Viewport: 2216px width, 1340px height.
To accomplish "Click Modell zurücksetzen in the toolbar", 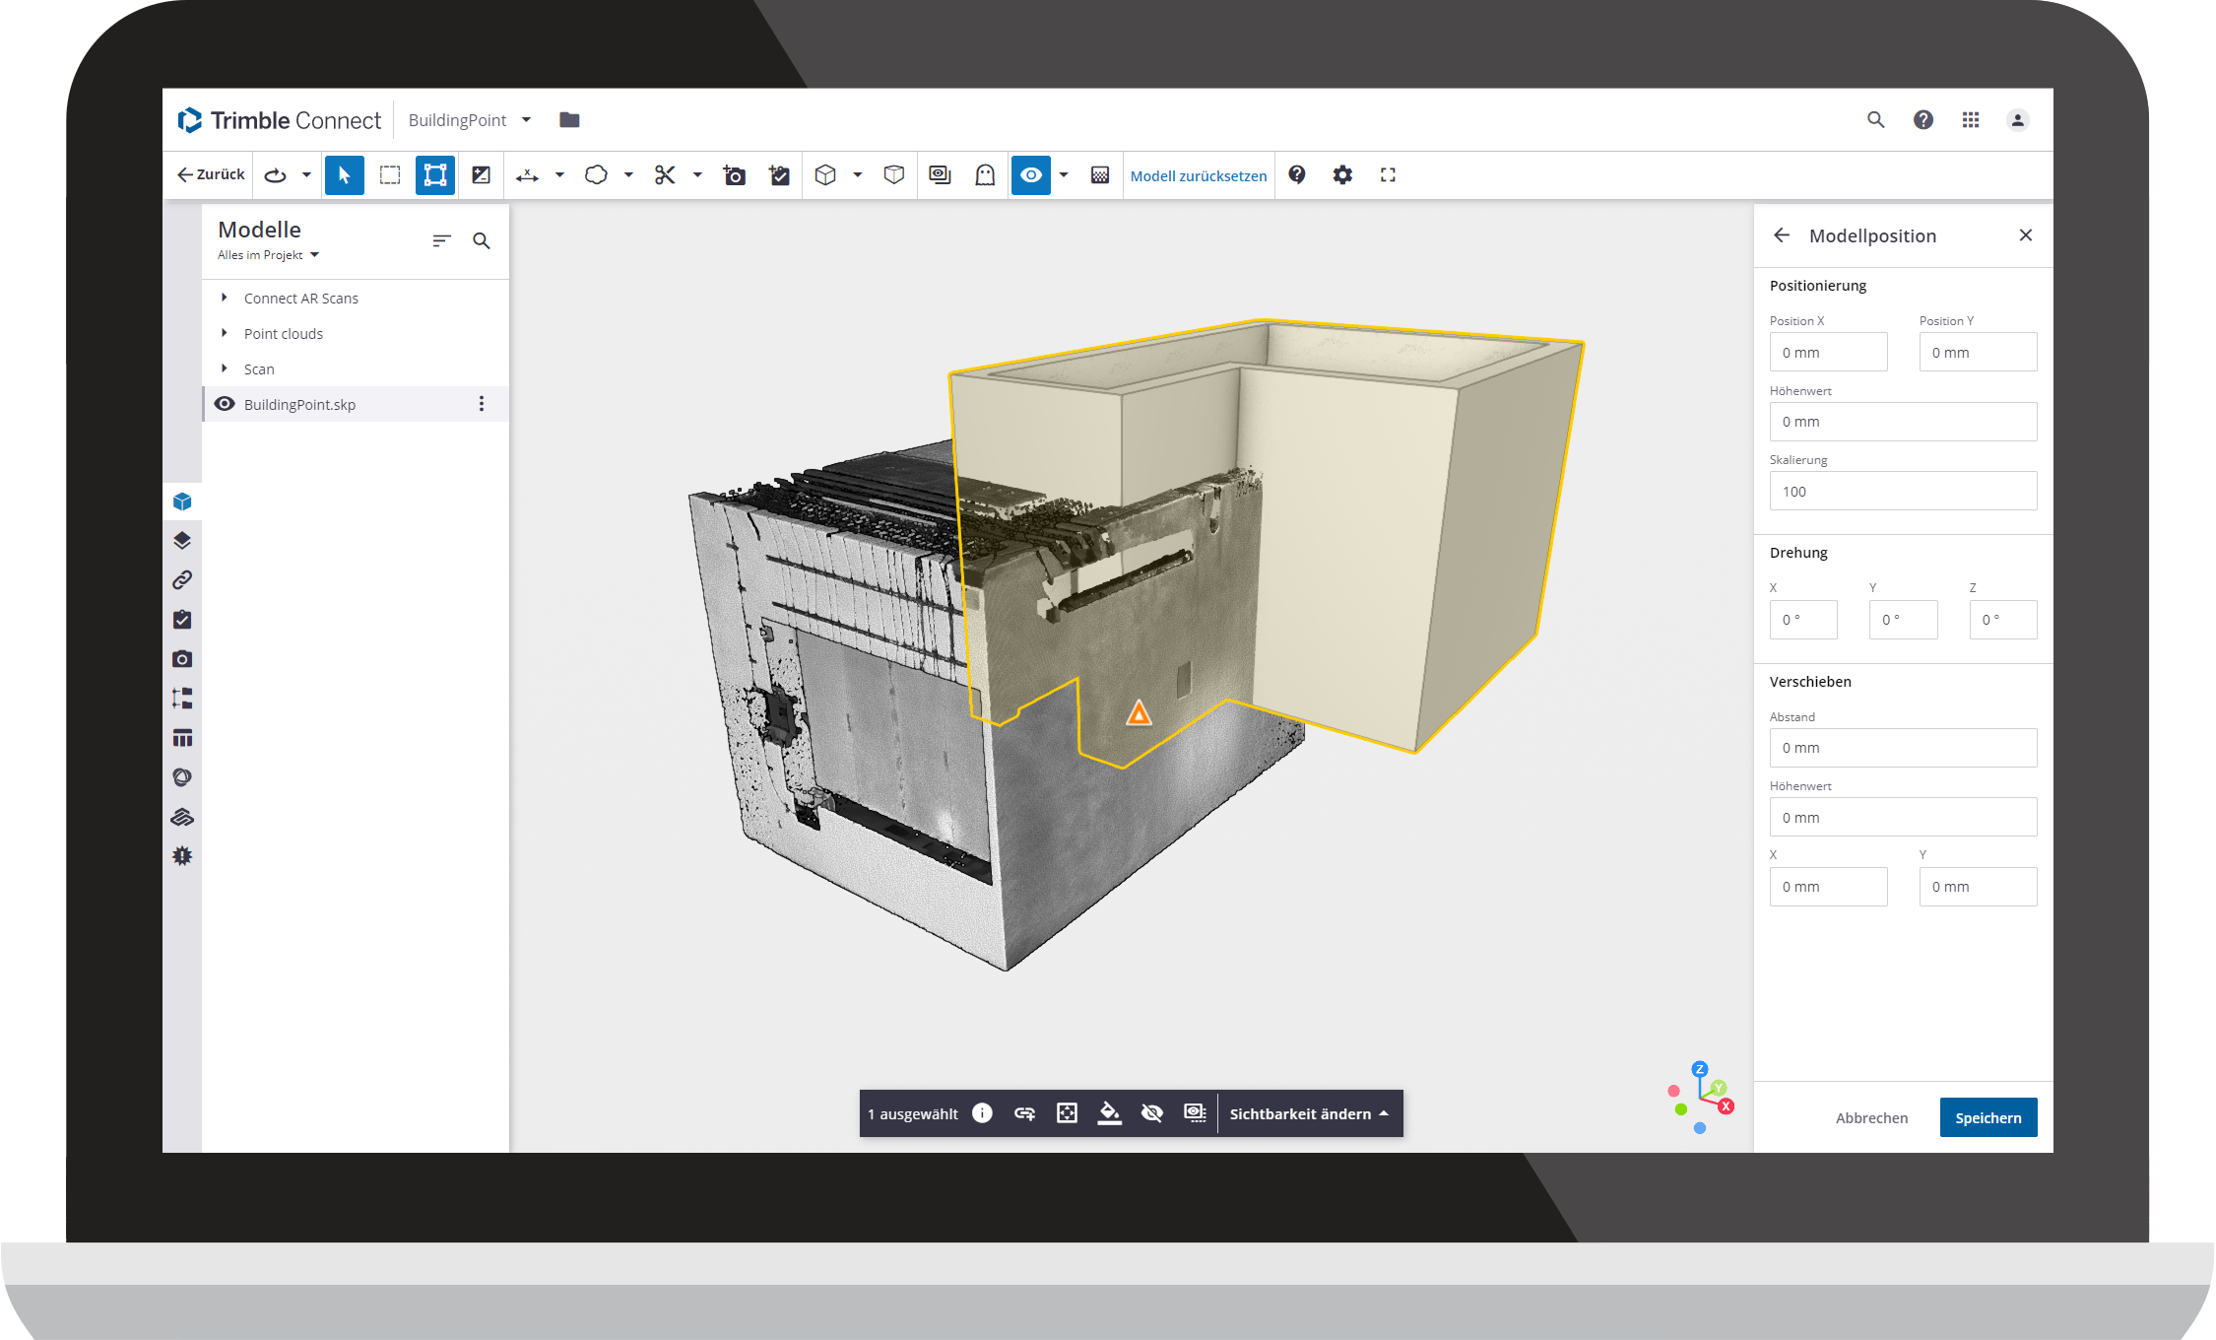I will 1198,175.
